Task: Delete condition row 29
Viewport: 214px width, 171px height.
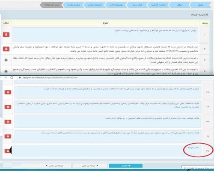Action: point(8,107)
